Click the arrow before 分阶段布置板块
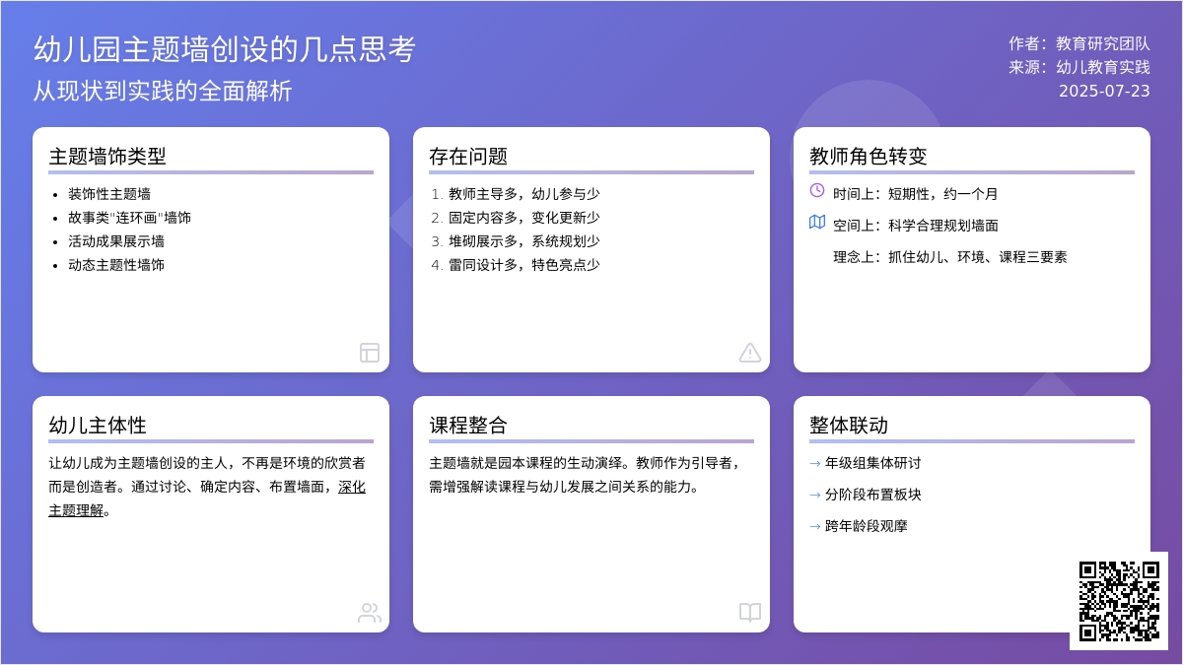Image resolution: width=1183 pixels, height=665 pixels. pyautogui.click(x=815, y=495)
